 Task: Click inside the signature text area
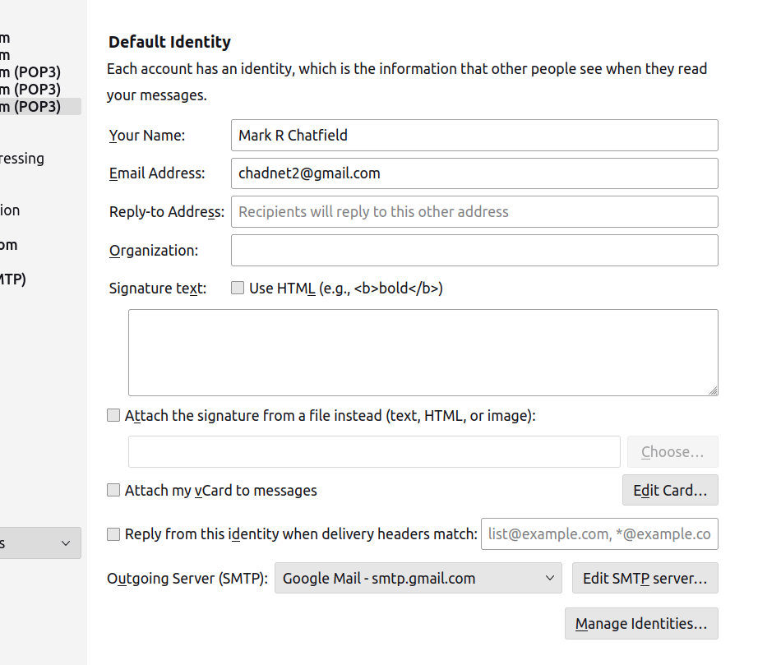[423, 352]
